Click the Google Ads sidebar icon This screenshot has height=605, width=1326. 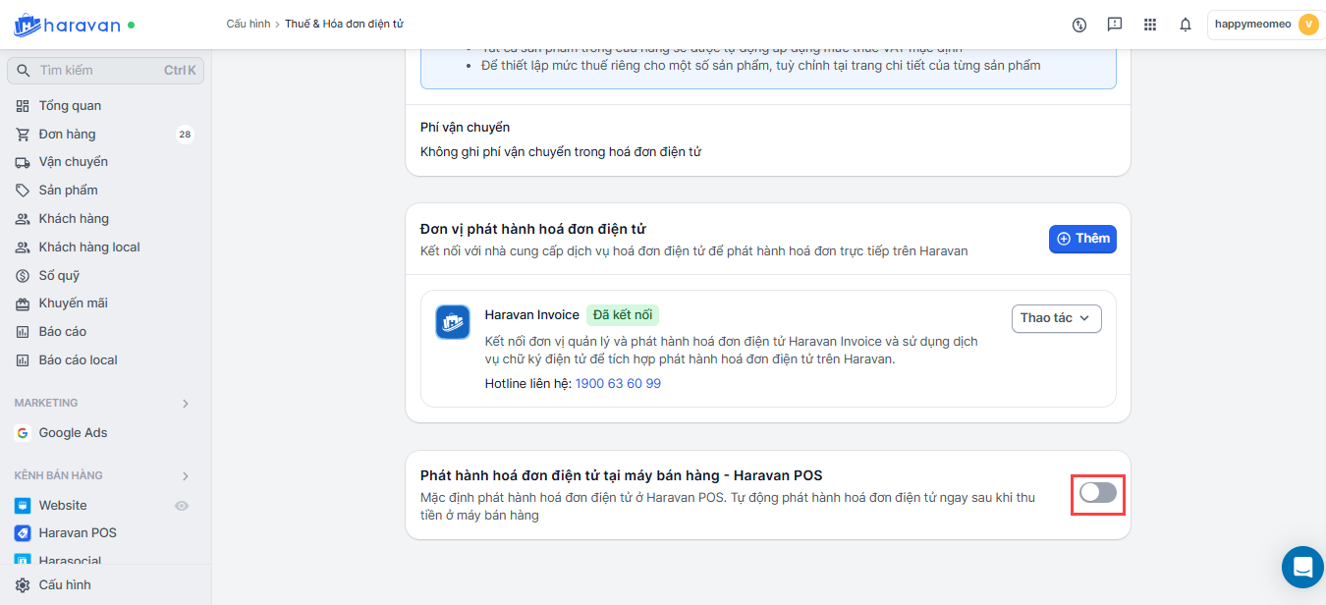(x=23, y=433)
